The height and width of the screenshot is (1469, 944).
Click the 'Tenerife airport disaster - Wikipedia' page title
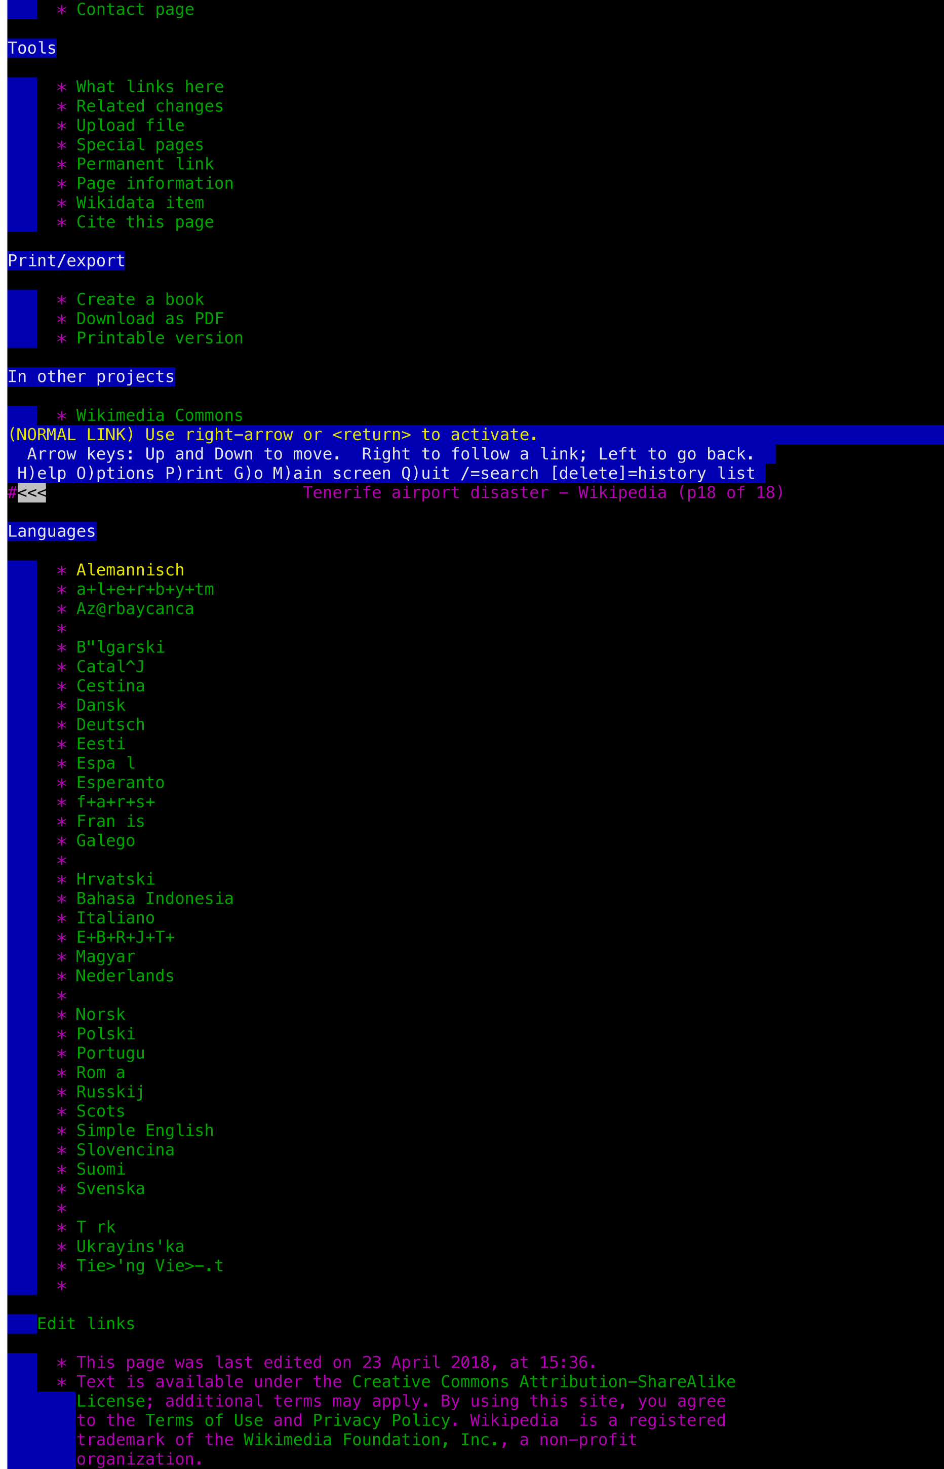click(484, 493)
